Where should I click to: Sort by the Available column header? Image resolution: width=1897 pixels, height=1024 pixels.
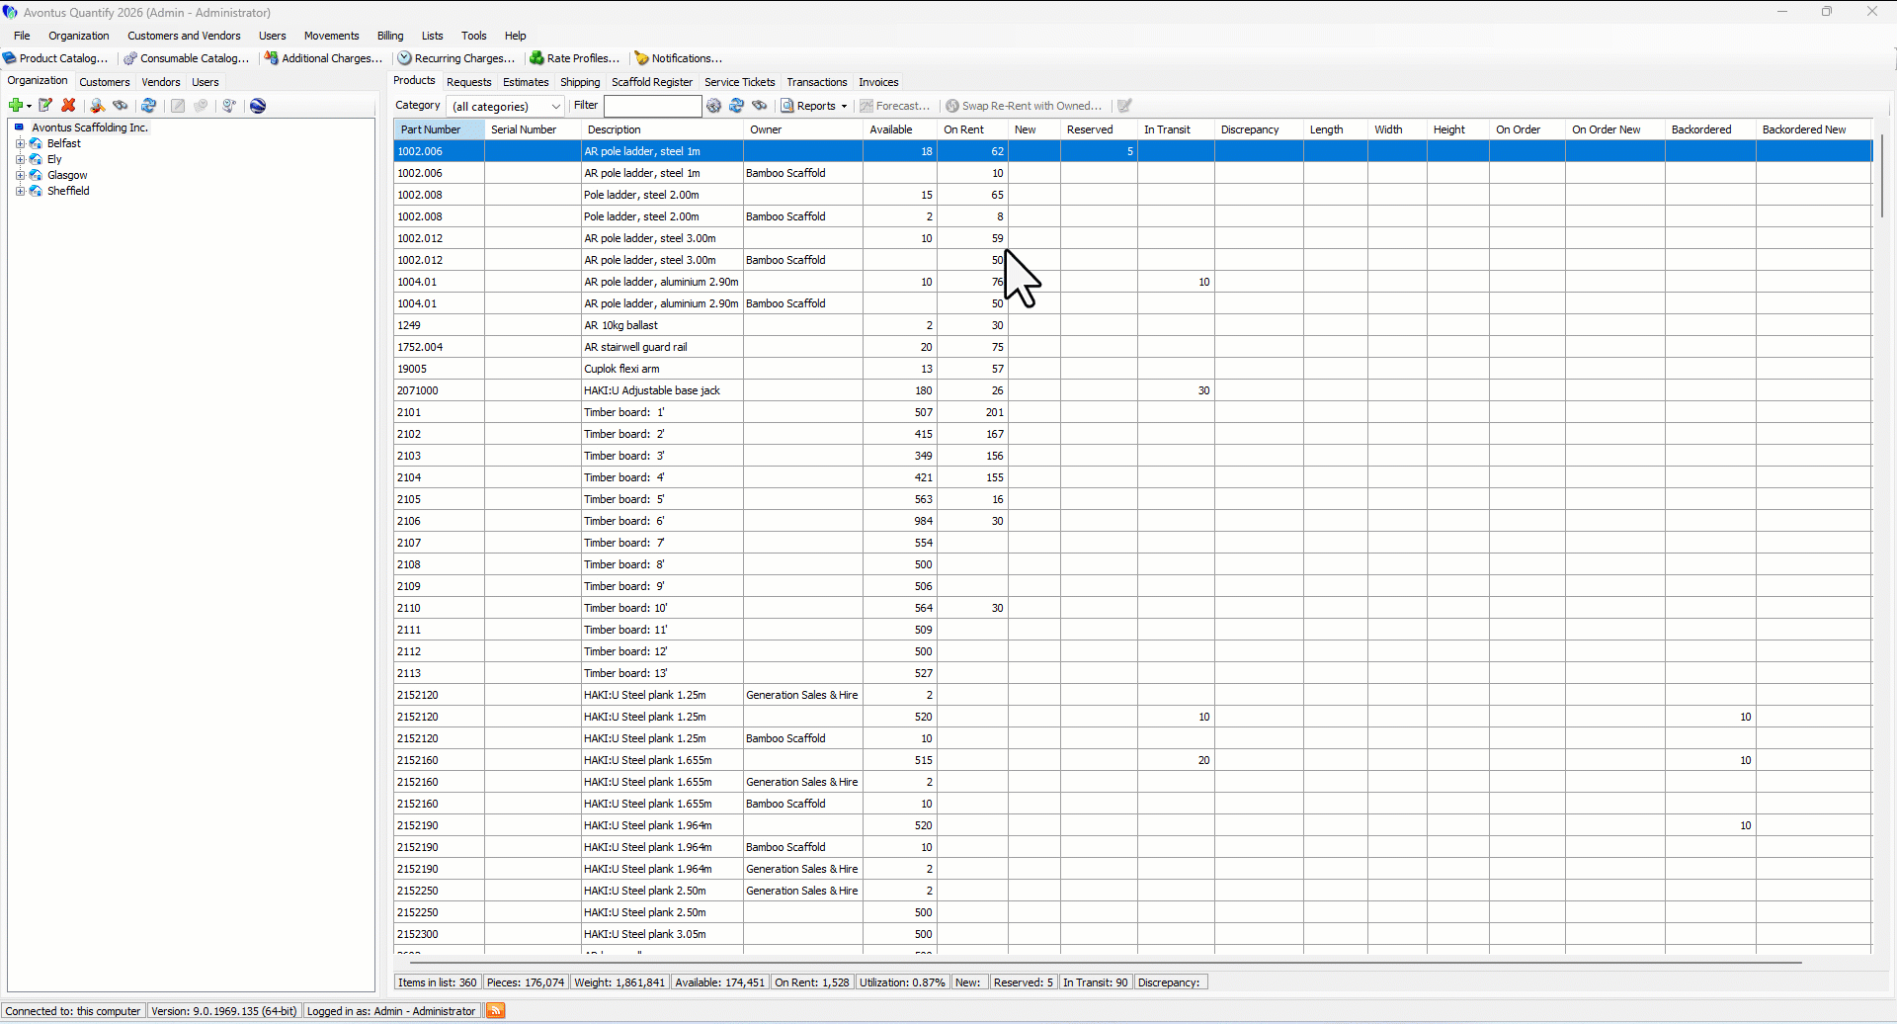900,129
